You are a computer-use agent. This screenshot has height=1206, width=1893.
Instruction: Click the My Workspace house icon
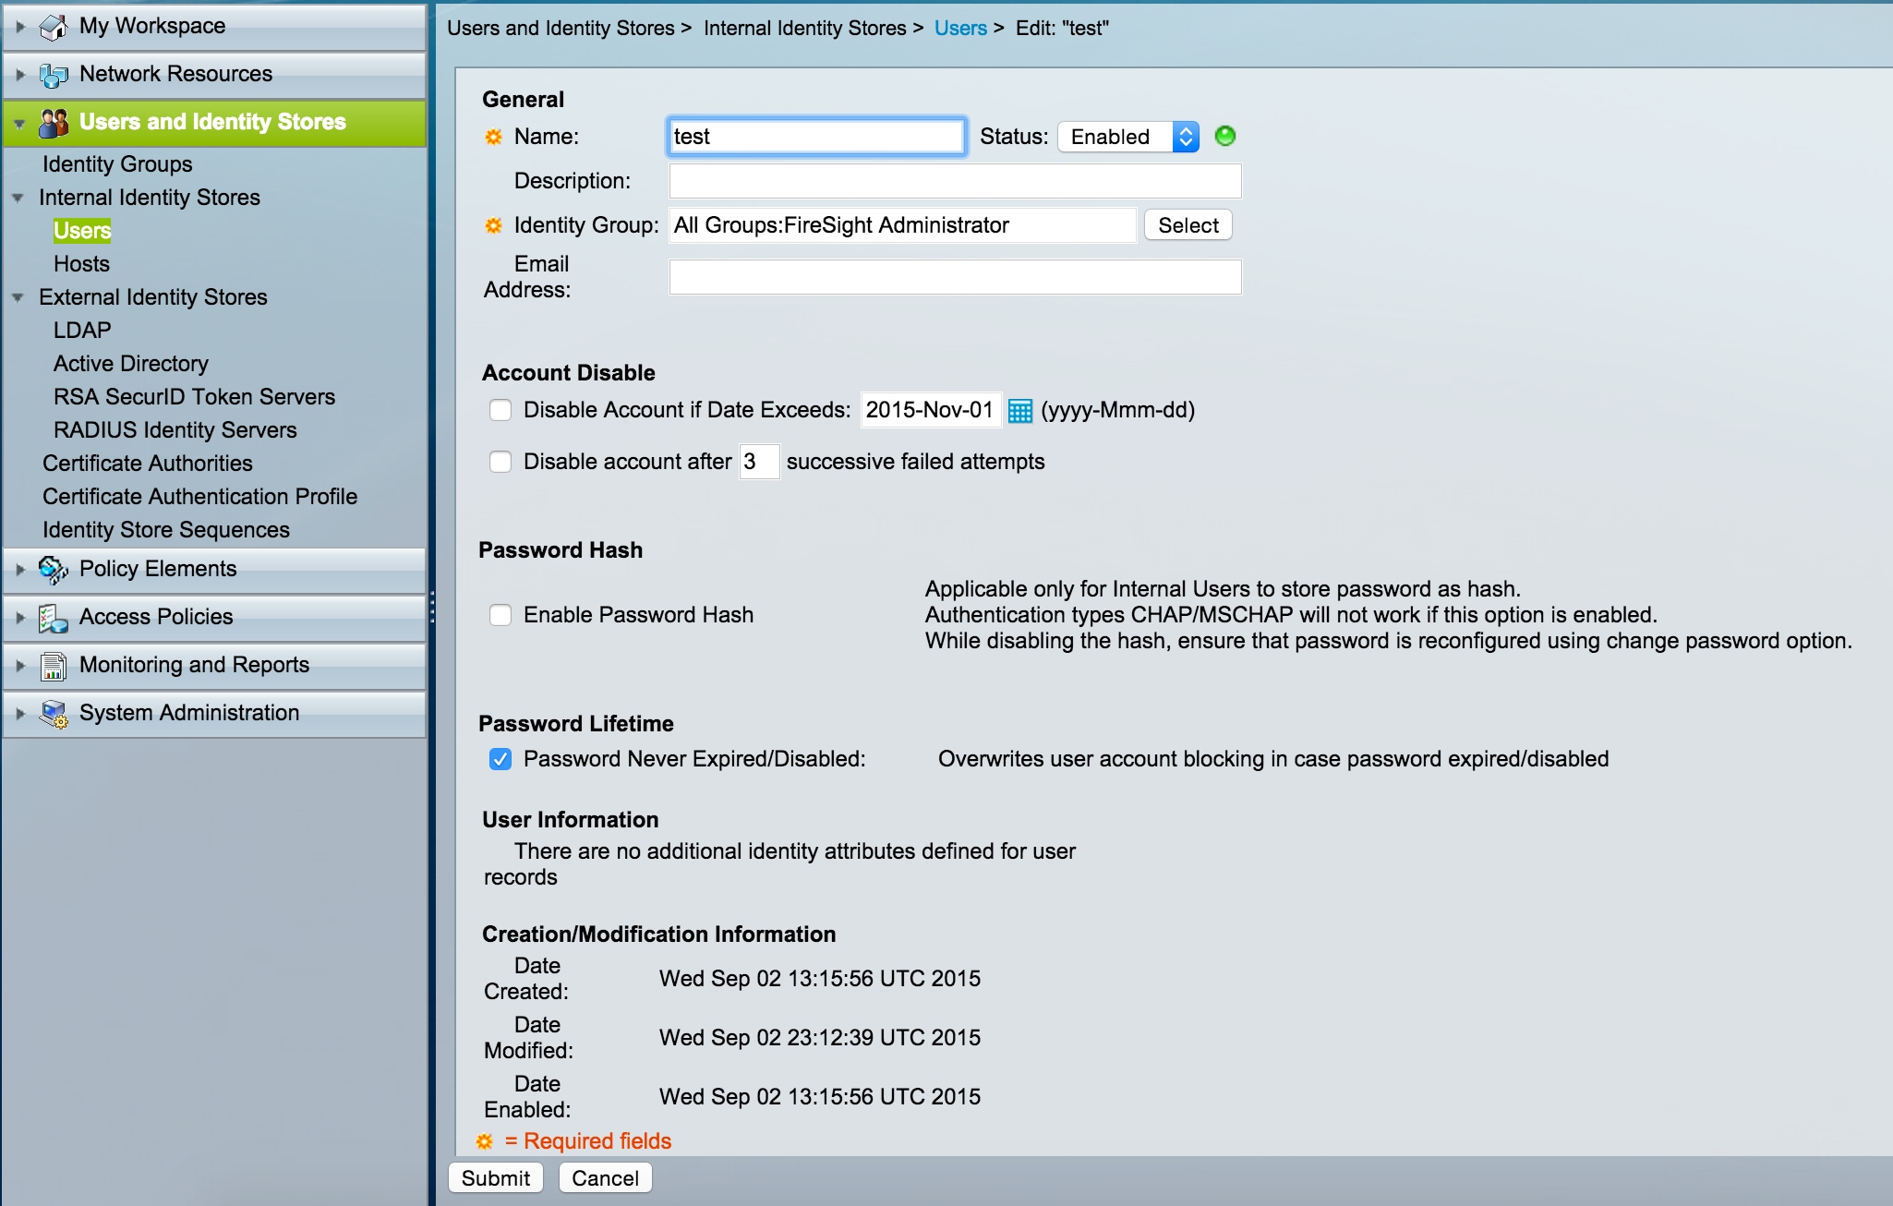[x=54, y=27]
